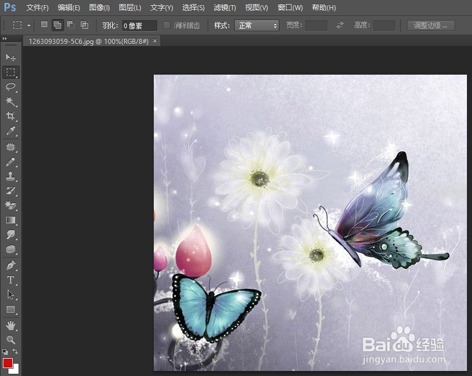Screen dimensions: 472x376
Task: Open the 文件(F) menu
Action: tap(38, 7)
